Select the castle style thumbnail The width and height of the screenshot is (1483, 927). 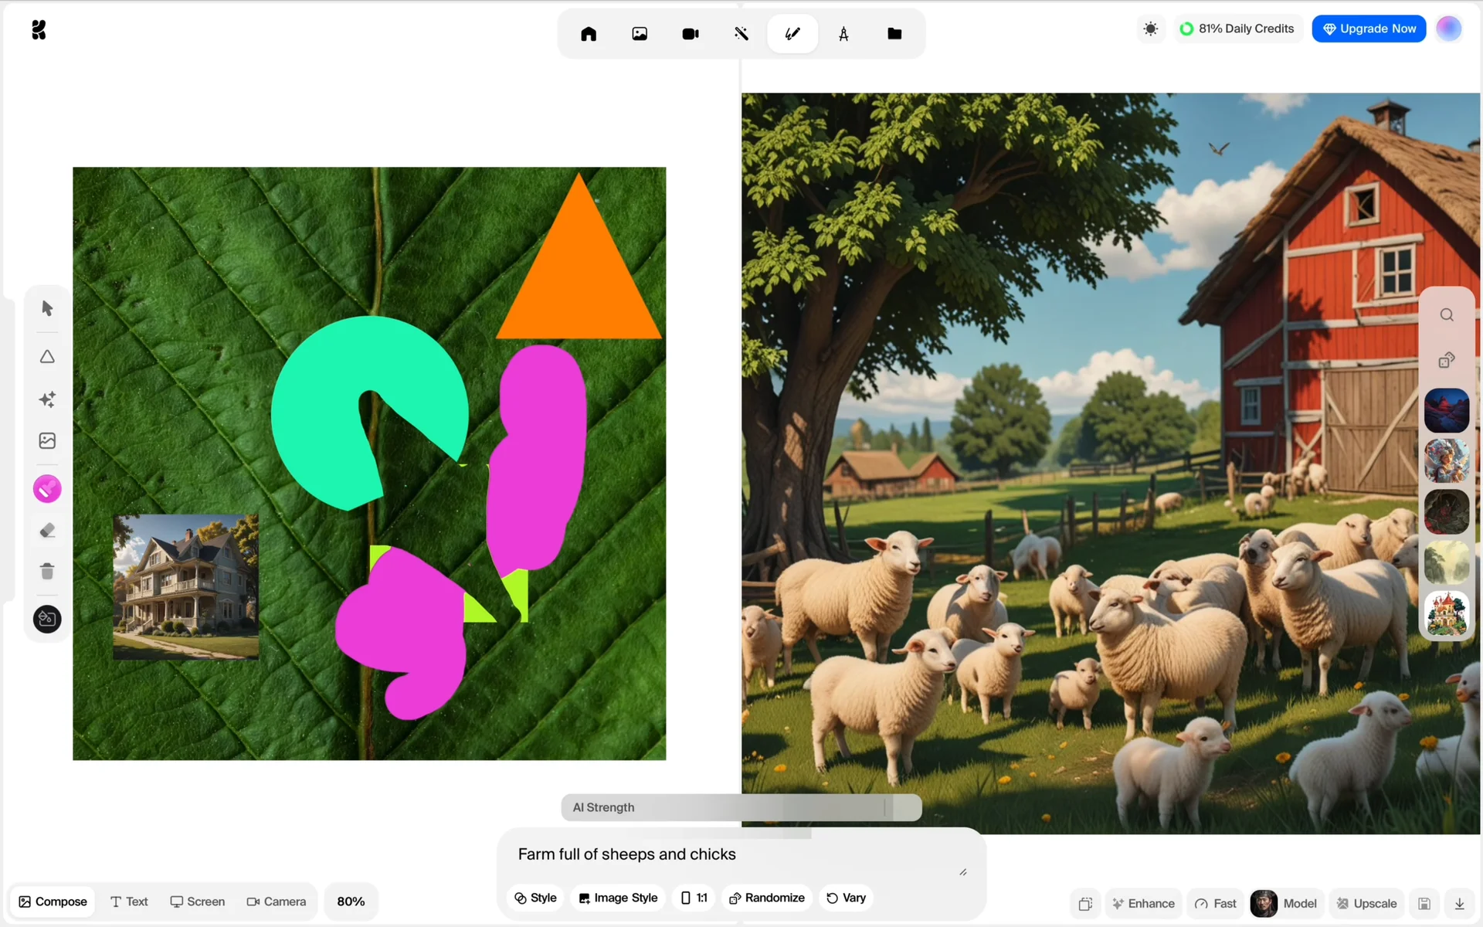click(x=1446, y=613)
